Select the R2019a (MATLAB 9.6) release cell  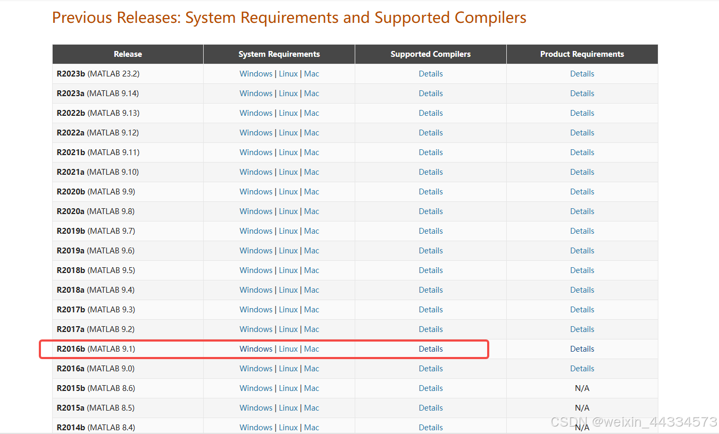coord(128,251)
